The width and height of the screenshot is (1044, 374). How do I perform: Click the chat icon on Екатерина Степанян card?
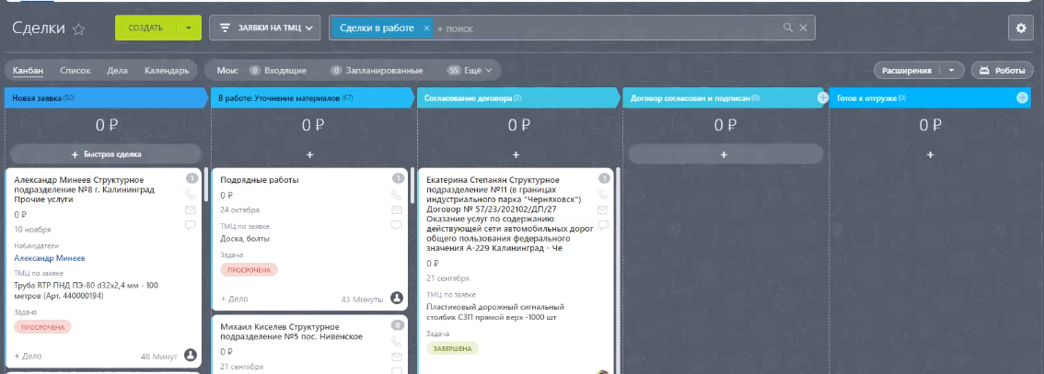[x=603, y=225]
